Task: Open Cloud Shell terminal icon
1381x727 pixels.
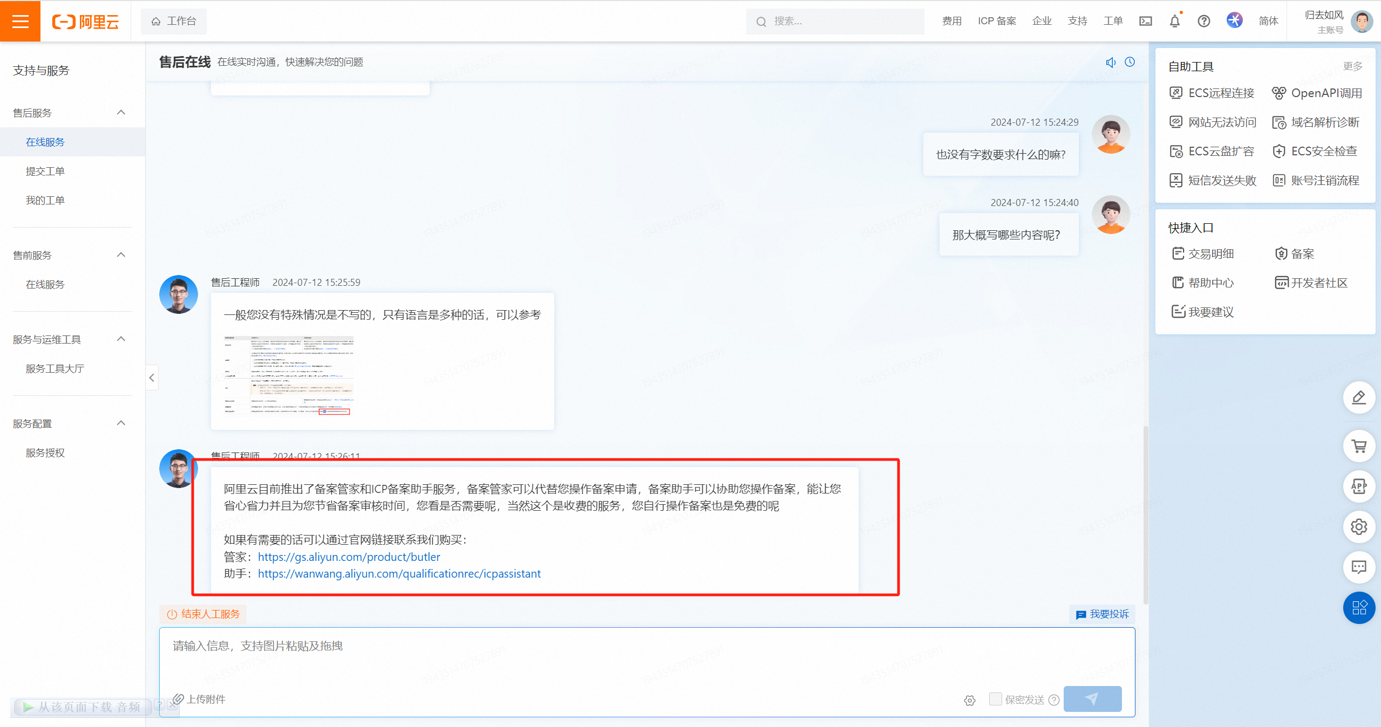Action: click(x=1145, y=21)
